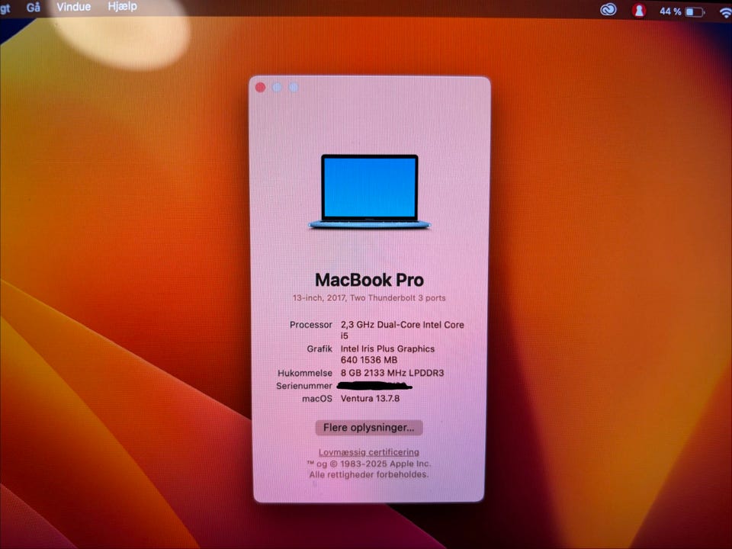This screenshot has height=549, width=732.
Task: Click the "8 GB 2133 MHz LPDDR3" memory value
Action: [x=392, y=373]
